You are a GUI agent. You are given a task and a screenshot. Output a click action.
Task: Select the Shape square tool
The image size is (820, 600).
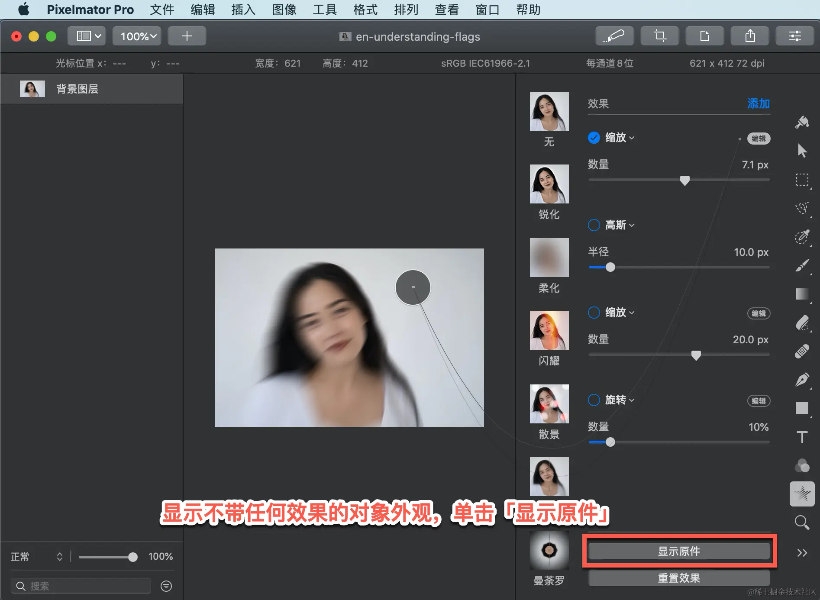pos(802,408)
